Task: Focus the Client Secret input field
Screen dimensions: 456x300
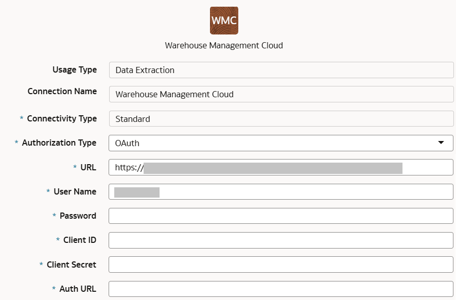Action: click(281, 264)
